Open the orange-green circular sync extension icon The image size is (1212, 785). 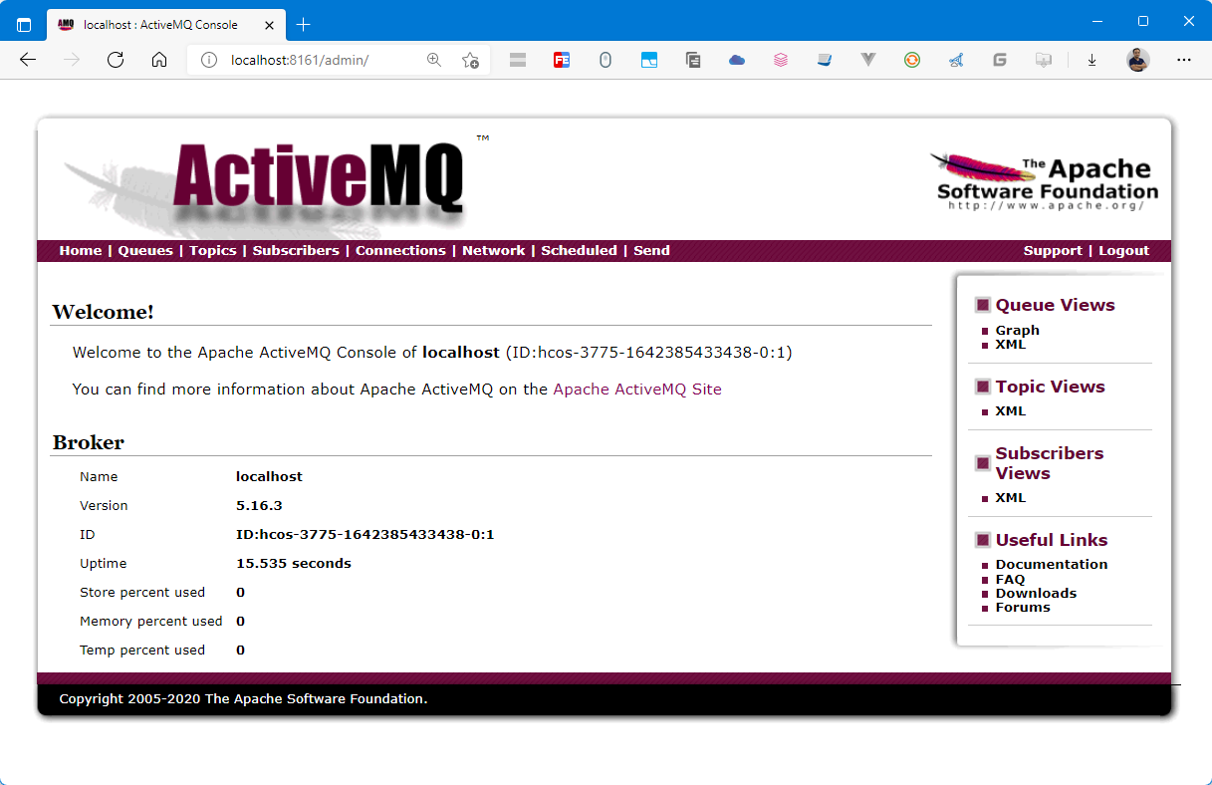912,60
